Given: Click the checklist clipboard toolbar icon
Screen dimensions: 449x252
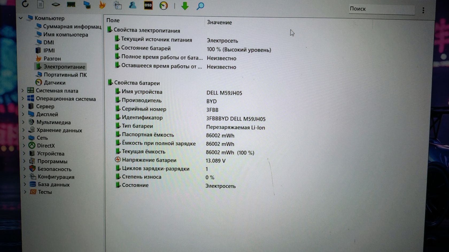Looking at the screenshot, I should (118, 5).
